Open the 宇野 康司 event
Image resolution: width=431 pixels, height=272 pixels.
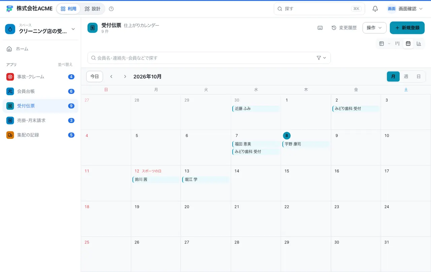[306, 144]
